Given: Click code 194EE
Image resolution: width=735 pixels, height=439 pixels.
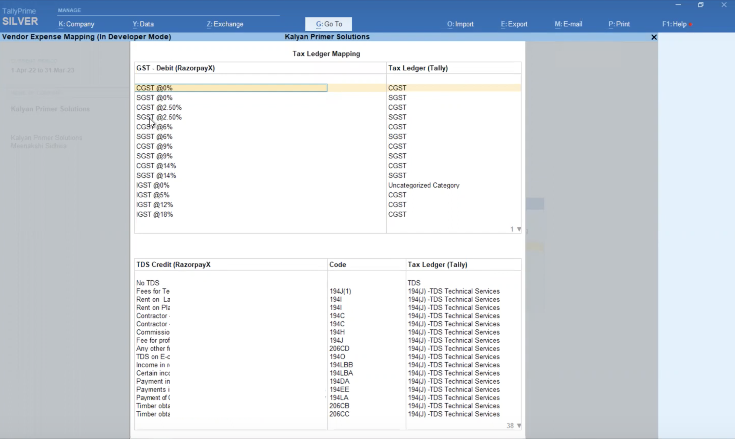Looking at the screenshot, I should pyautogui.click(x=339, y=390).
